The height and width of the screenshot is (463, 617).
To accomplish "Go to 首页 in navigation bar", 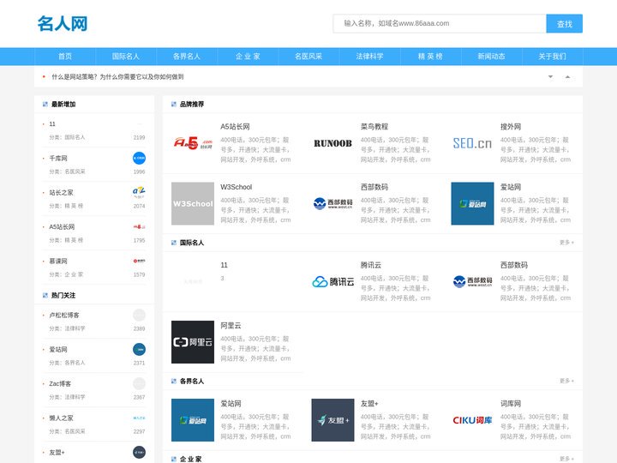I will click(65, 57).
